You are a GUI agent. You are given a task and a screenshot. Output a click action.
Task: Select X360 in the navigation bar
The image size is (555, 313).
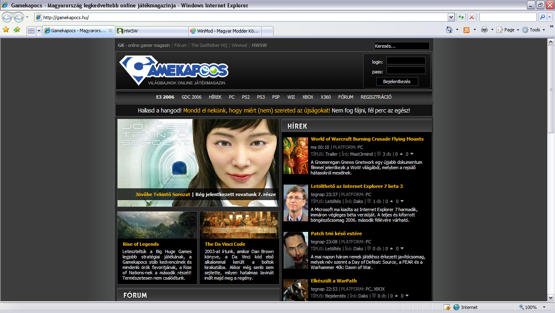click(x=326, y=97)
